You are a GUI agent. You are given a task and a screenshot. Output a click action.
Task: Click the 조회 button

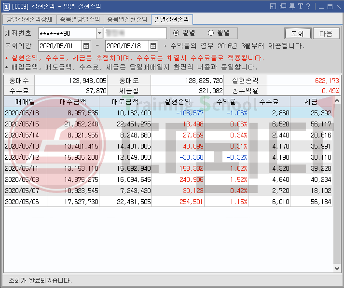[x=298, y=33]
